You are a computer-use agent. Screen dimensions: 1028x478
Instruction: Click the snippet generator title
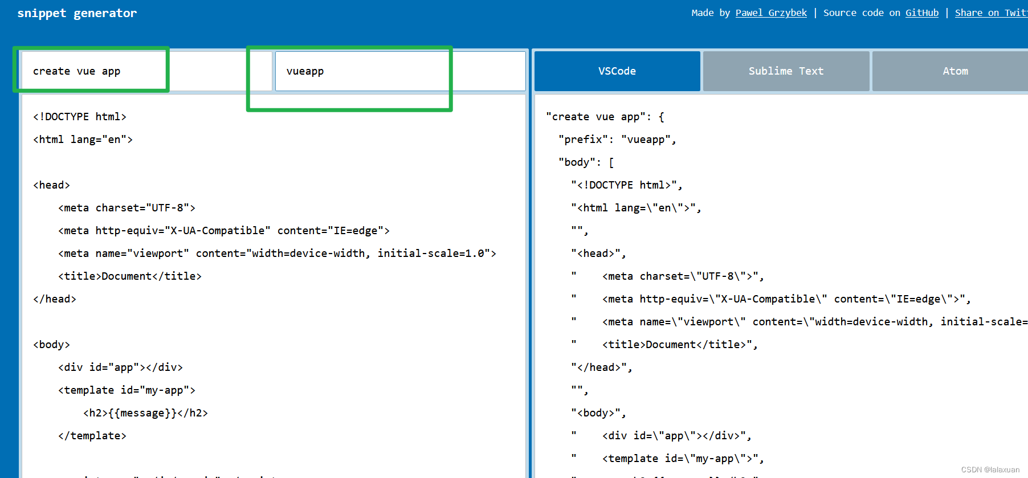77,13
